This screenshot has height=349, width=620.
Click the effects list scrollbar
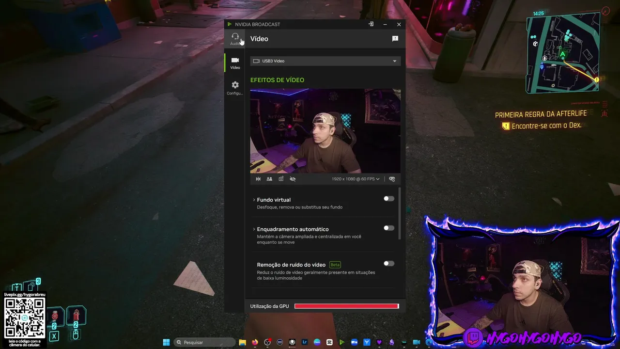(x=400, y=213)
